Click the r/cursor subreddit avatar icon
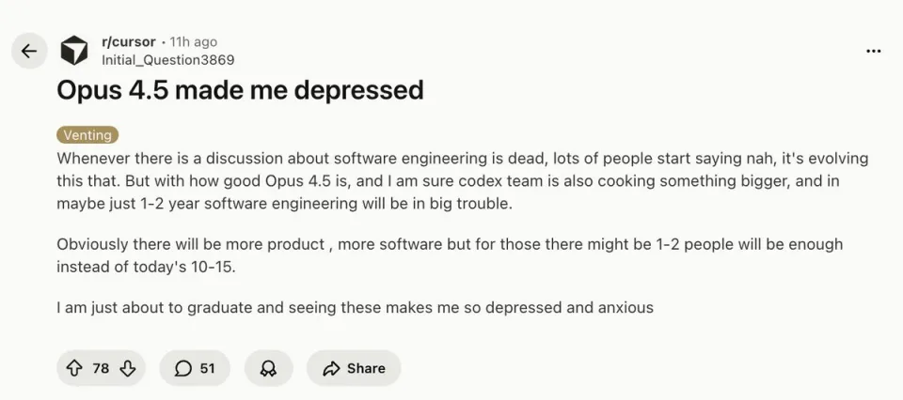The width and height of the screenshot is (903, 400). pos(74,51)
